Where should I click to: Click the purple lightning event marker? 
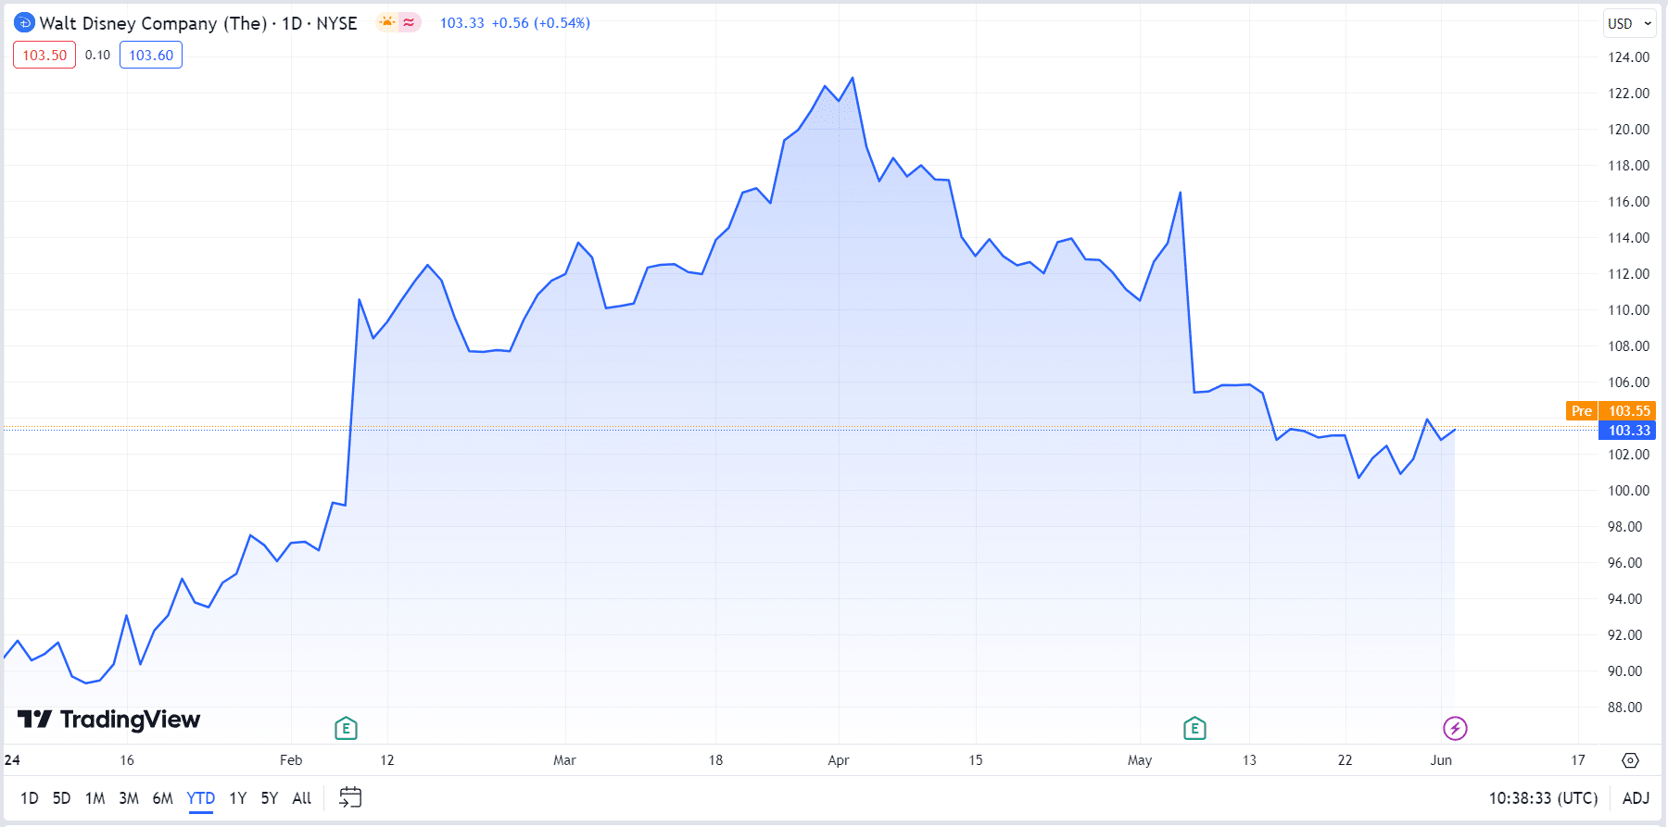click(1455, 729)
